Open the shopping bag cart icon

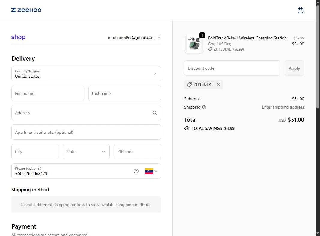pyautogui.click(x=300, y=10)
